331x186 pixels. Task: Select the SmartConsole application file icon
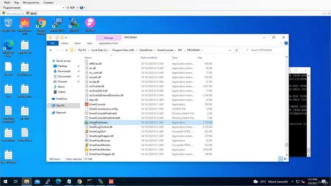(86, 104)
